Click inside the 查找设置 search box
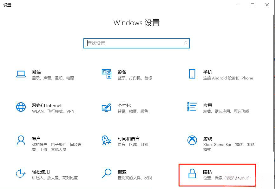The height and width of the screenshot is (189, 275). [136, 43]
